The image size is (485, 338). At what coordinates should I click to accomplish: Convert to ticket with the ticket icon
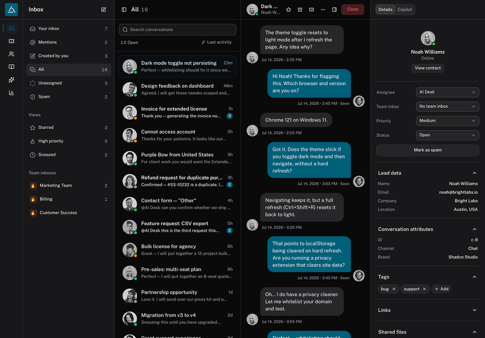pyautogui.click(x=312, y=10)
